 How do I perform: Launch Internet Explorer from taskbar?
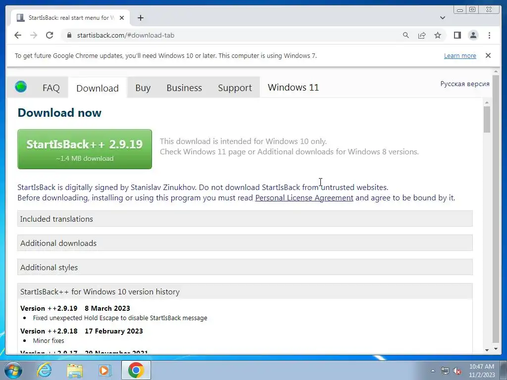click(x=44, y=370)
